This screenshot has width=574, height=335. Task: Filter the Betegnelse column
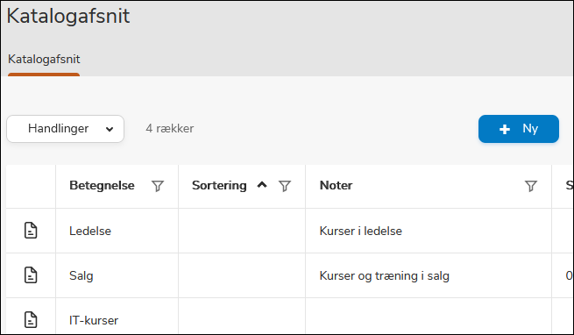tap(158, 186)
